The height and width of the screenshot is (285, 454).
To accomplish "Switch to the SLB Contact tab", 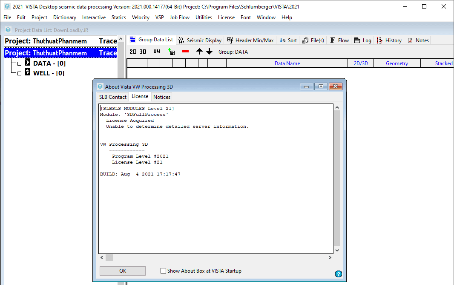I will 113,97.
